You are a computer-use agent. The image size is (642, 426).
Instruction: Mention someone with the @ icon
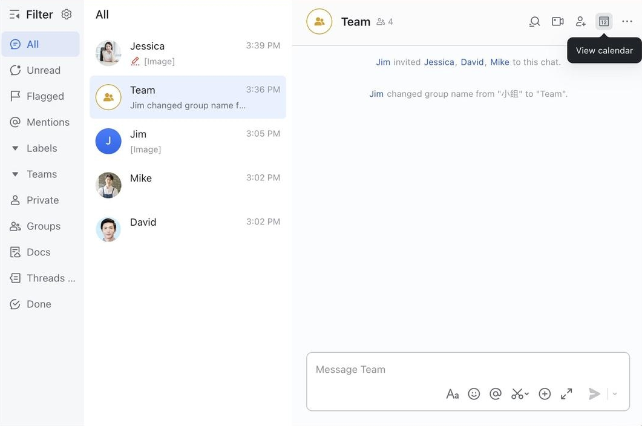point(496,393)
